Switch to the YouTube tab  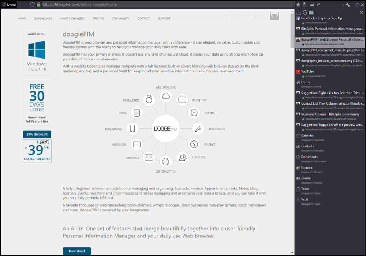click(x=330, y=74)
